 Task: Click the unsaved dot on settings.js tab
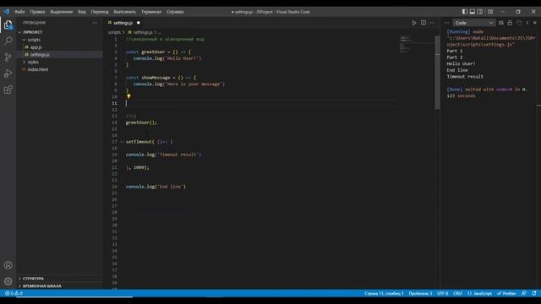click(139, 23)
